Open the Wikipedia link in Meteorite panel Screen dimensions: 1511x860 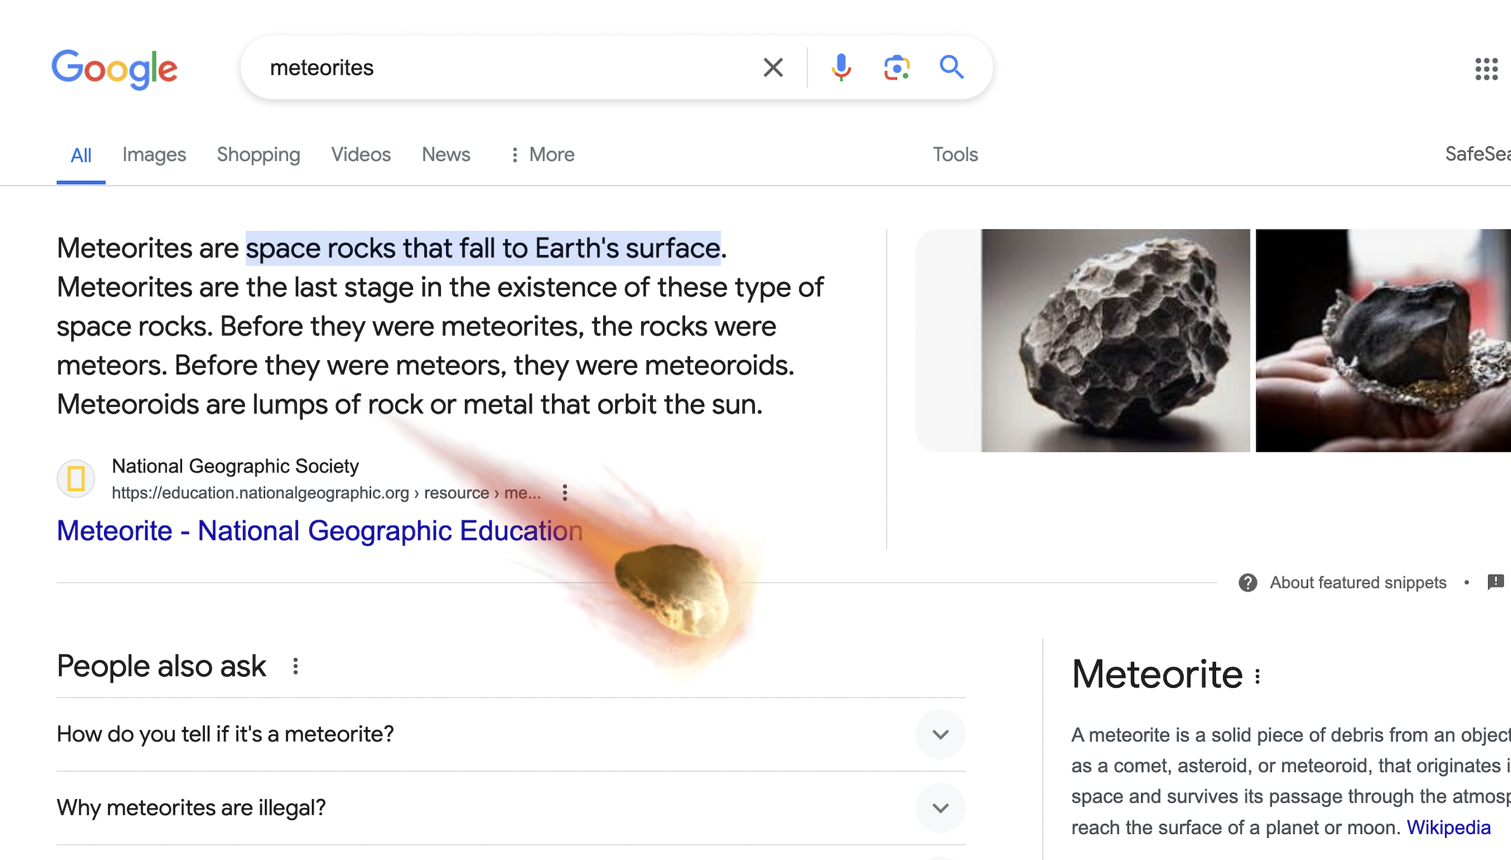tap(1448, 828)
